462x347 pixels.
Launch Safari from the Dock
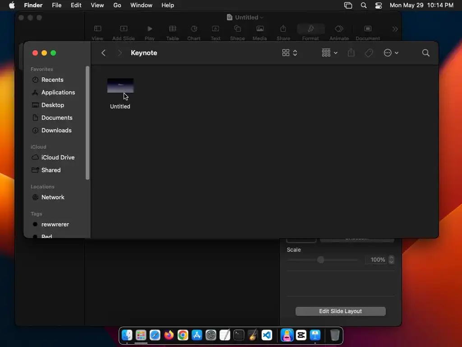pos(155,335)
